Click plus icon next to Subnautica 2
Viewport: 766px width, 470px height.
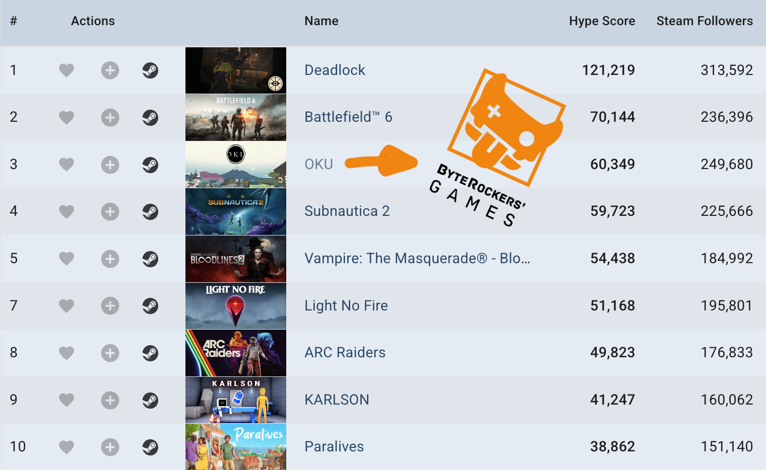pyautogui.click(x=110, y=212)
